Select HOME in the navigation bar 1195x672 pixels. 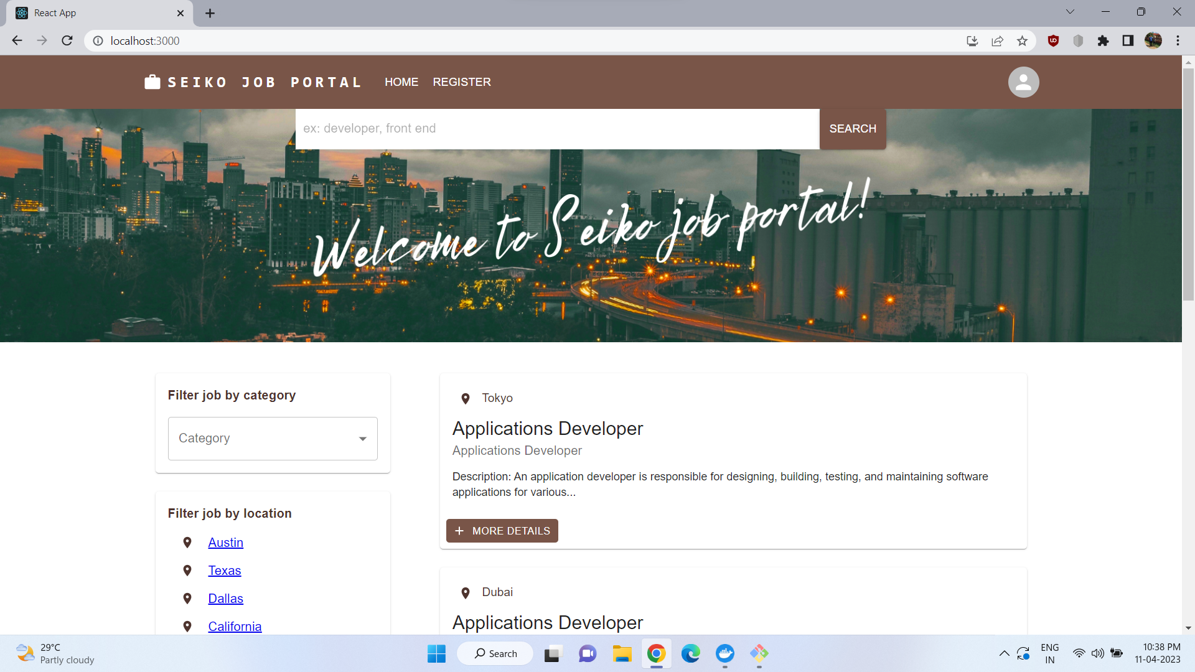pos(401,82)
